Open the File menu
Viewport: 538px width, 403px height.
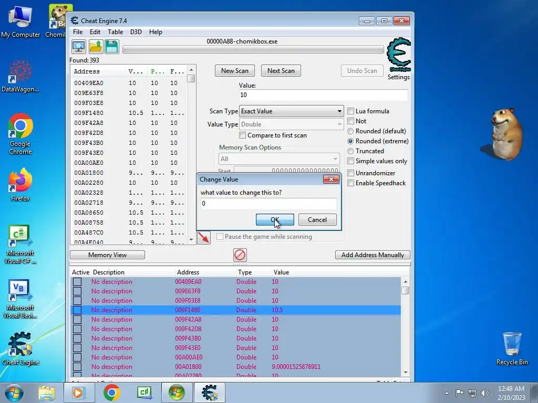click(78, 32)
